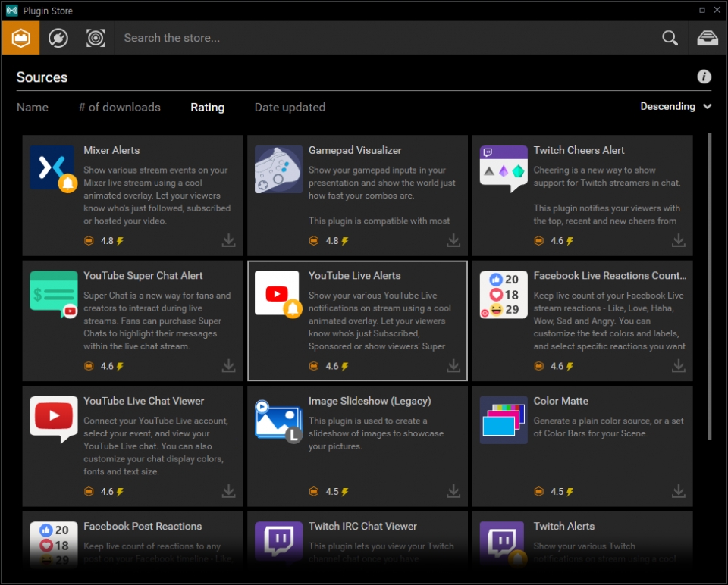Open the YouTube Super Chat Alert title
This screenshot has height=585, width=728.
tap(143, 276)
